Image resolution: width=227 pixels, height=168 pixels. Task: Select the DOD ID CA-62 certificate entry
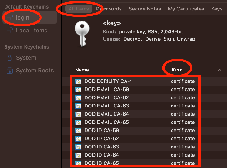click(135, 138)
